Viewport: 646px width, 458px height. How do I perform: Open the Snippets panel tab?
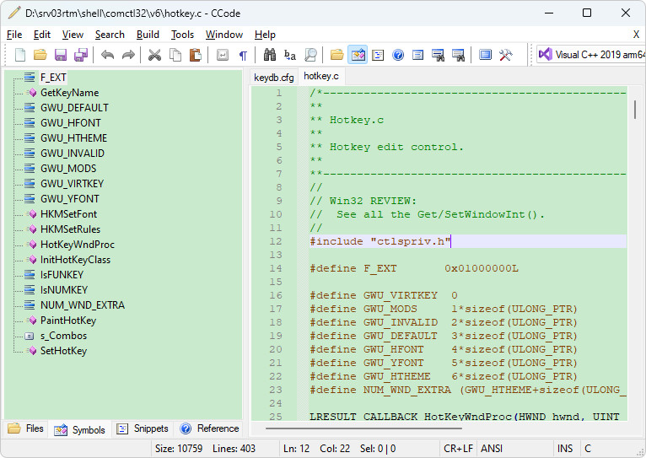pyautogui.click(x=143, y=428)
